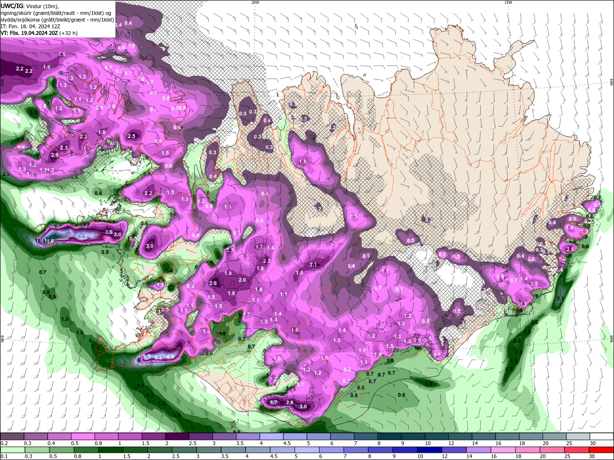614x460 pixels.
Task: Click the '2.9' snowfall value
Action: [x=55, y=155]
